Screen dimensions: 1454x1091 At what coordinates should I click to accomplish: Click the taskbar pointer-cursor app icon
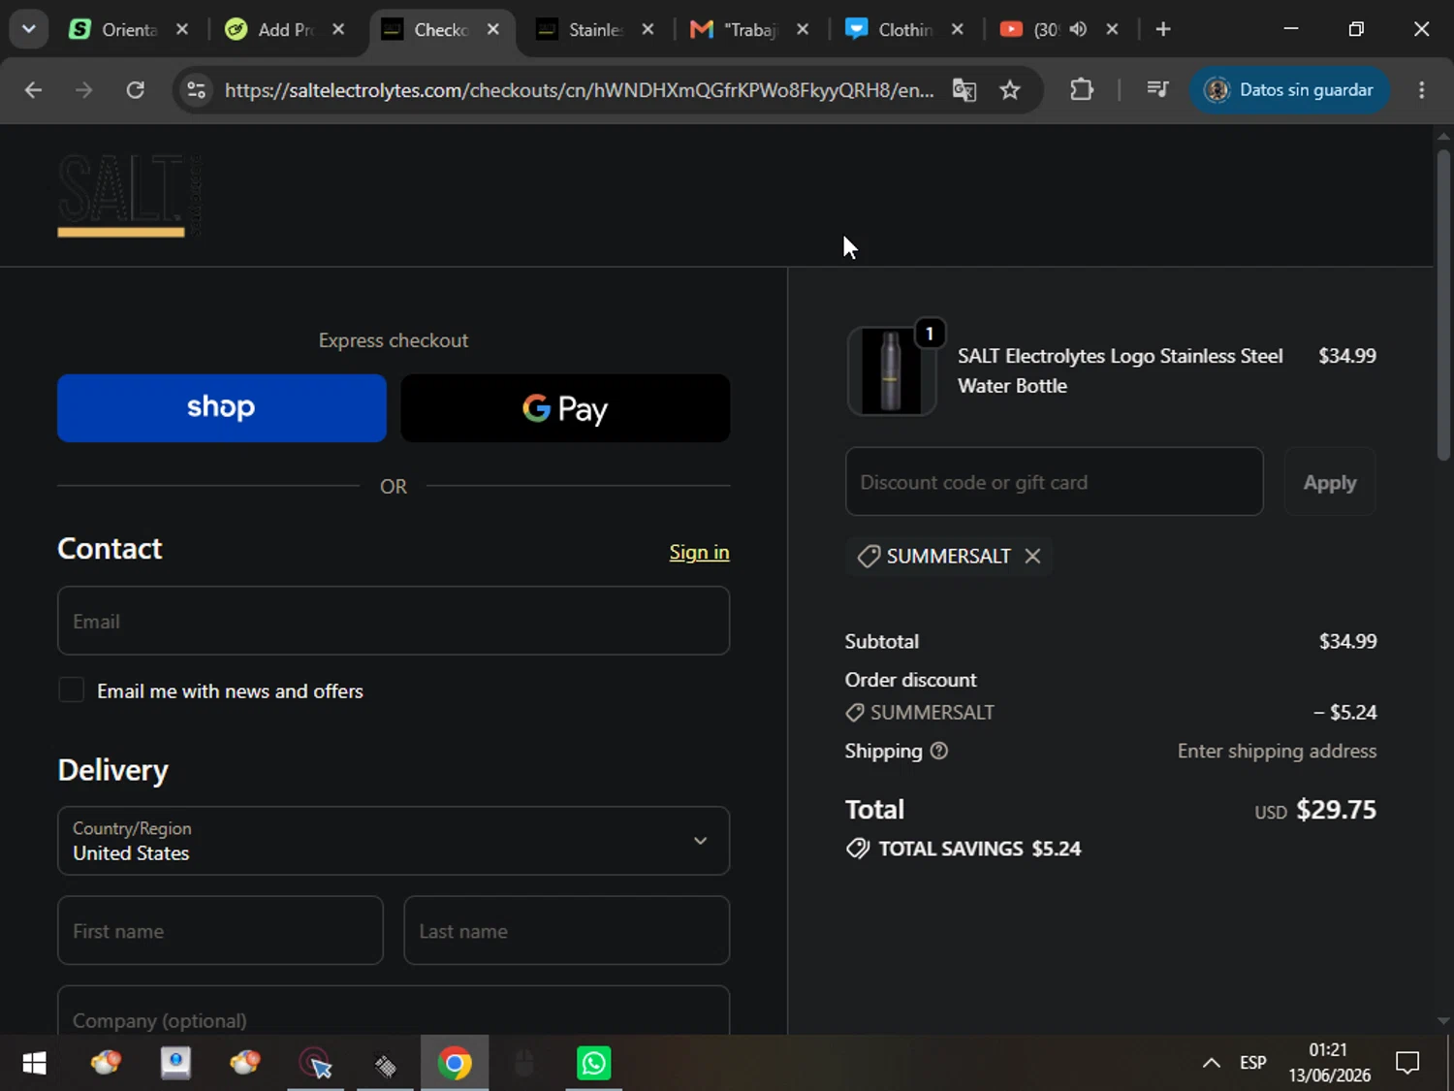click(315, 1063)
